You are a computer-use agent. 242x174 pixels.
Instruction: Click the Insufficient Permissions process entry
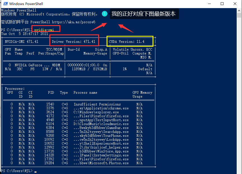(x=97, y=104)
